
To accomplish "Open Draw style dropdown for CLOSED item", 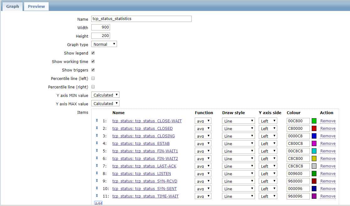I will 238,129.
